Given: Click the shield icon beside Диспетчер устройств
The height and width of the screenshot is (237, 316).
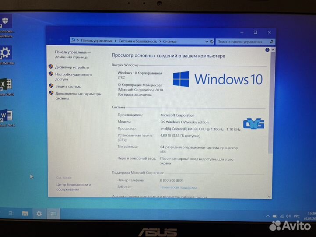Looking at the screenshot, I should 51,67.
